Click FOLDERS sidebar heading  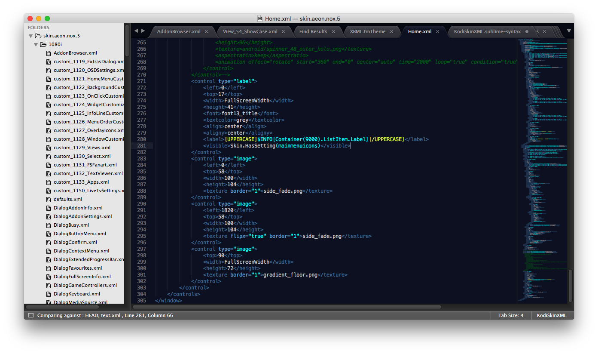39,27
